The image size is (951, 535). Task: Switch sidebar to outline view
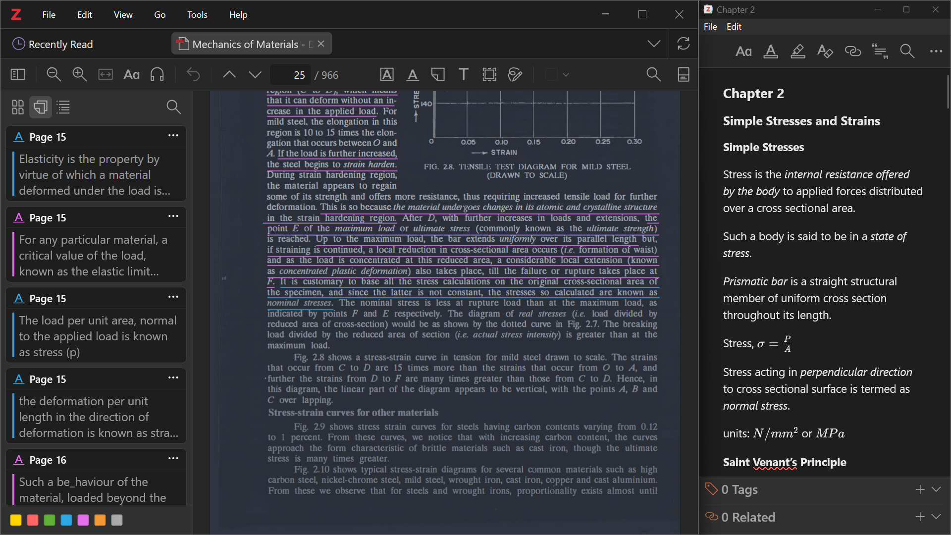(x=63, y=107)
